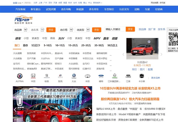Select 北京 in the local station list
This screenshot has height=122, width=178.
tap(35, 3)
